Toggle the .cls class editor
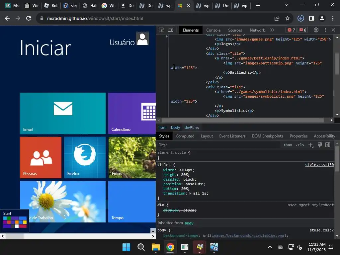The image size is (340, 255). 300,145
